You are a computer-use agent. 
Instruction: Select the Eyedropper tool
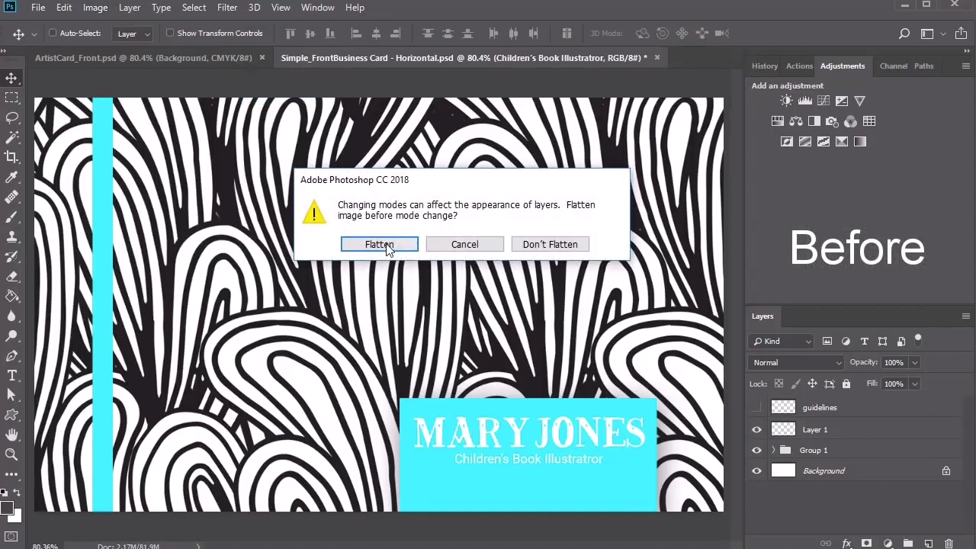[11, 177]
